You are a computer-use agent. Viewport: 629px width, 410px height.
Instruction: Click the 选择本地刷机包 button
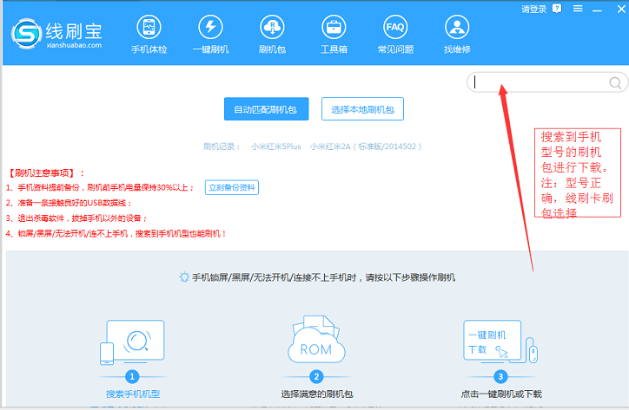coord(363,109)
